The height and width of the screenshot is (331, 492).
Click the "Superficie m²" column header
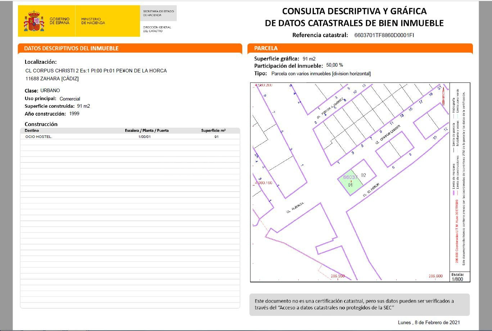point(213,130)
